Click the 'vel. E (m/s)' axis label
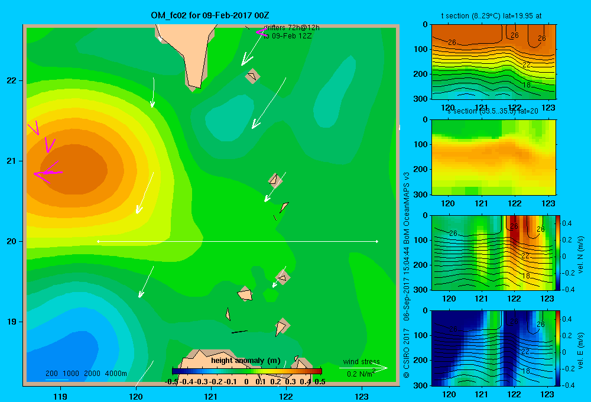591x402 pixels. [581, 351]
